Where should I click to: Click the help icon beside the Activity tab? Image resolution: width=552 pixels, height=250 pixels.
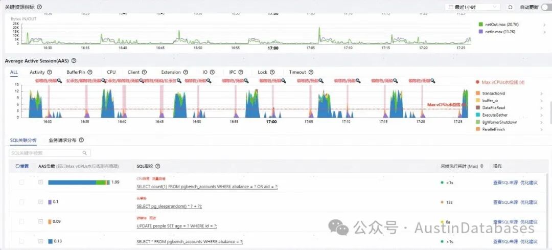point(50,72)
